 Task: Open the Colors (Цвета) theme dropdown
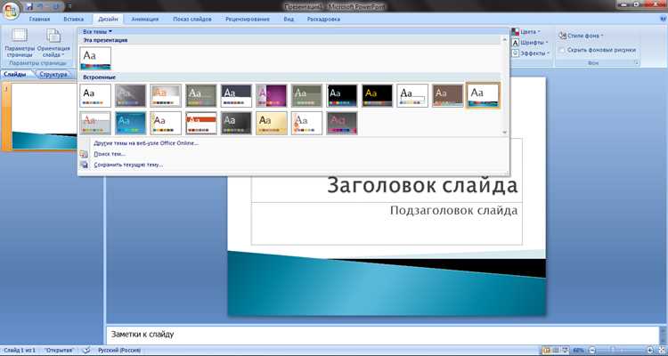[525, 32]
